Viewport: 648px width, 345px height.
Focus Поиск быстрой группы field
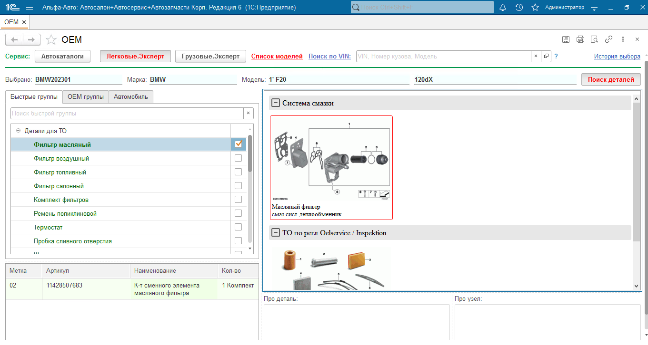point(127,114)
